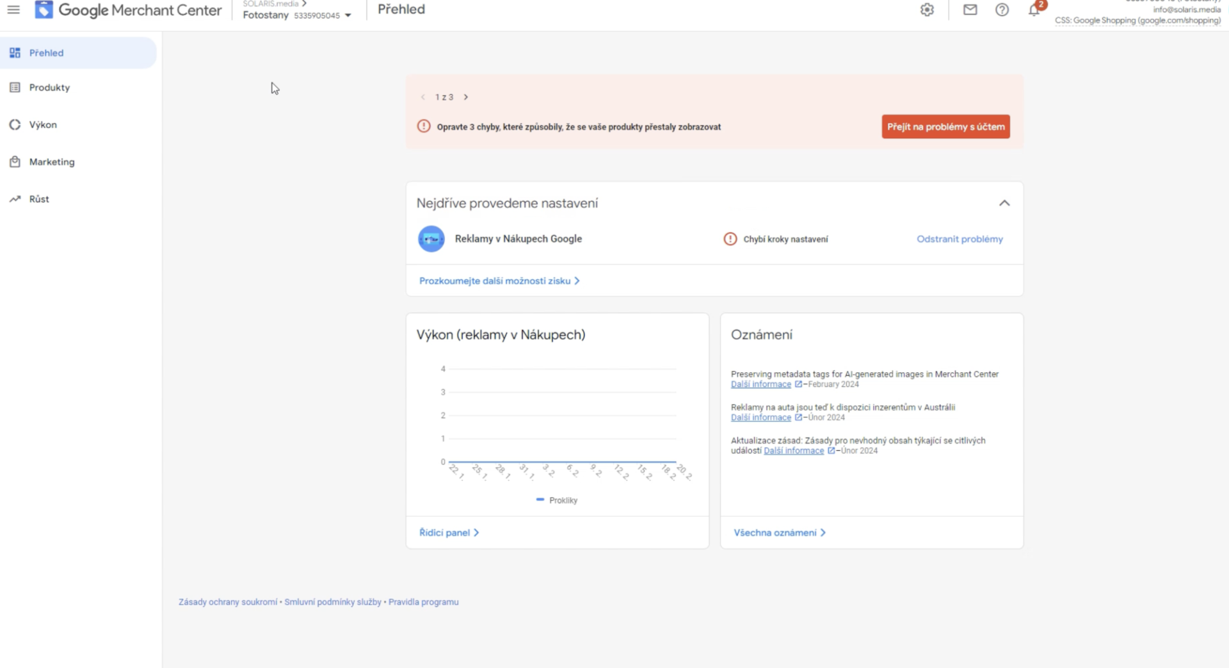
Task: Open Prozkoumejte další možnosti zisku link
Action: coord(499,281)
